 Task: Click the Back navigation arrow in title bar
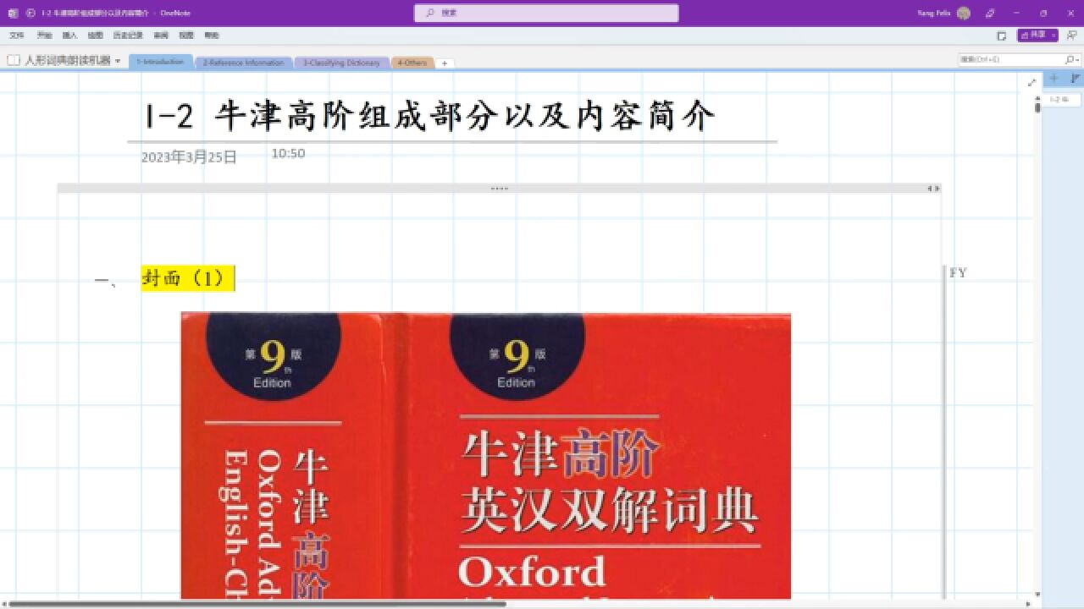pyautogui.click(x=30, y=13)
